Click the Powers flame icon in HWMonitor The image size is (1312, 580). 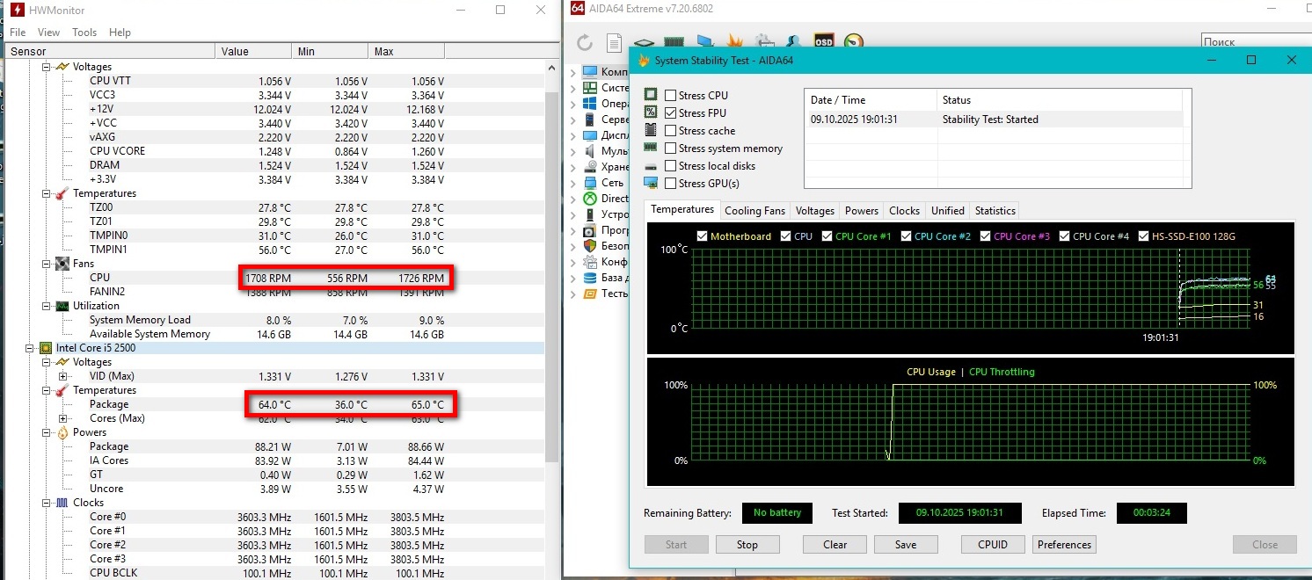(62, 432)
